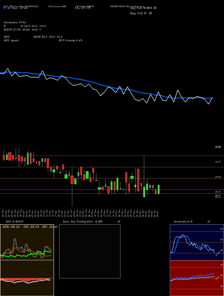224x296 pixels.
Task: Click the red RSI chart panel
Action: coord(197,278)
